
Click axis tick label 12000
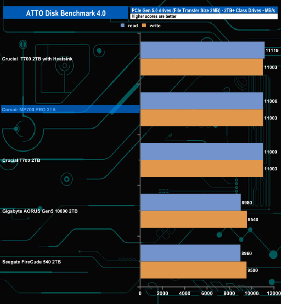[274, 293]
